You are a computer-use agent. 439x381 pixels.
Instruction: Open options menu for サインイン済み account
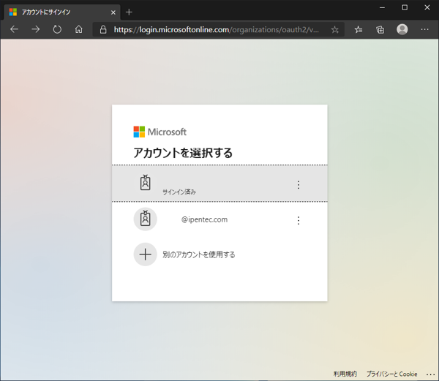click(299, 184)
